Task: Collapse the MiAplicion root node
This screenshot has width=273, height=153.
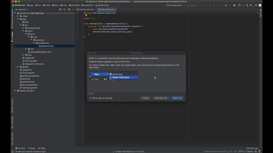Action: (x=15, y=13)
